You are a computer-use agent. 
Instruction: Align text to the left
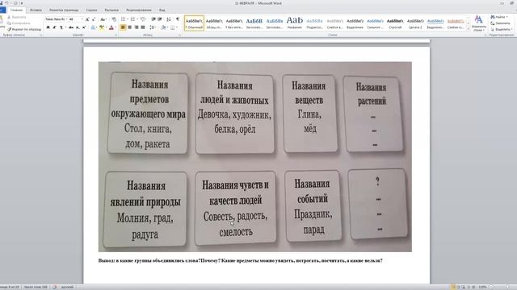123,27
